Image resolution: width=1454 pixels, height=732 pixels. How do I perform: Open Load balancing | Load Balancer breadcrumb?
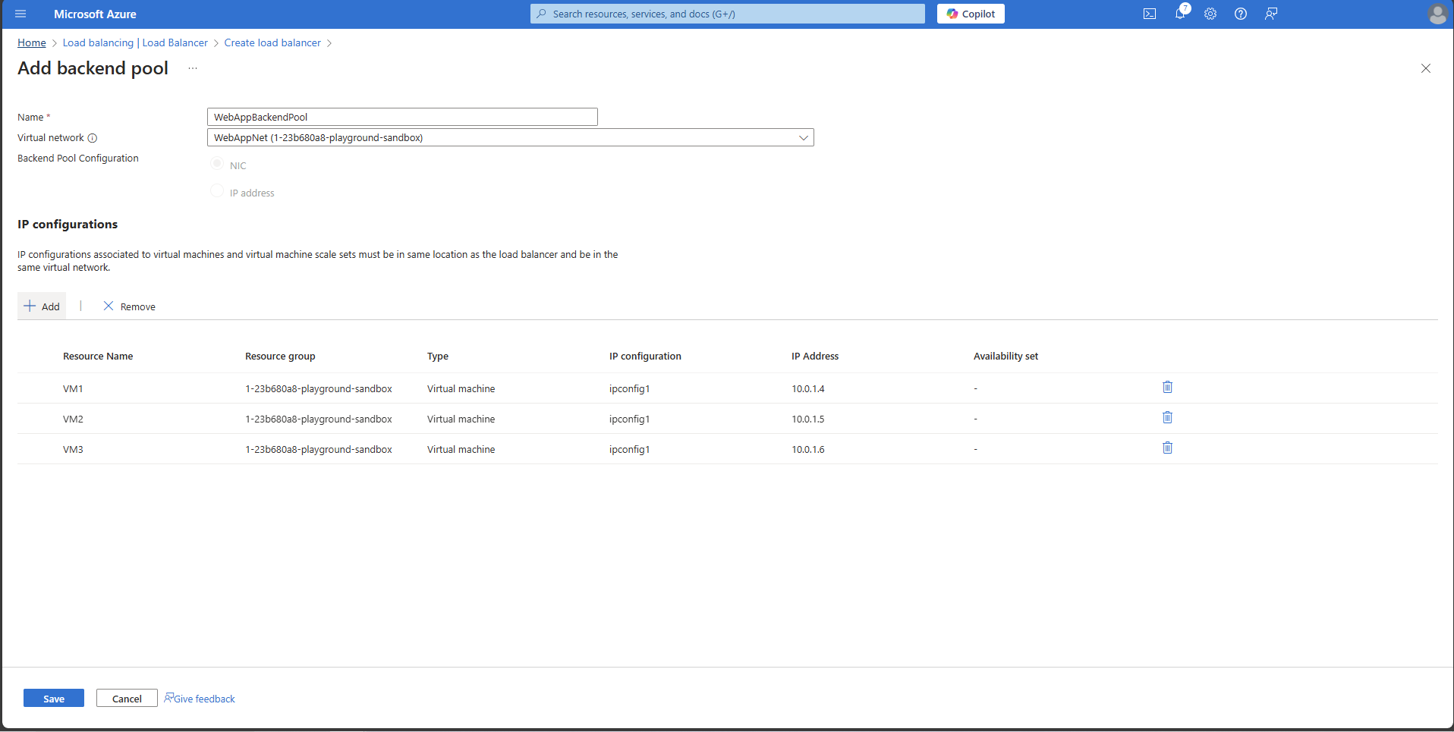135,42
